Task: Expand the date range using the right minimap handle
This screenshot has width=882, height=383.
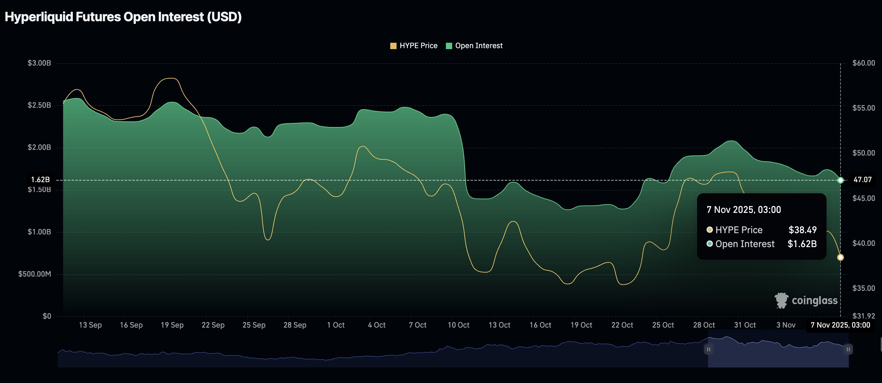Action: (x=848, y=349)
